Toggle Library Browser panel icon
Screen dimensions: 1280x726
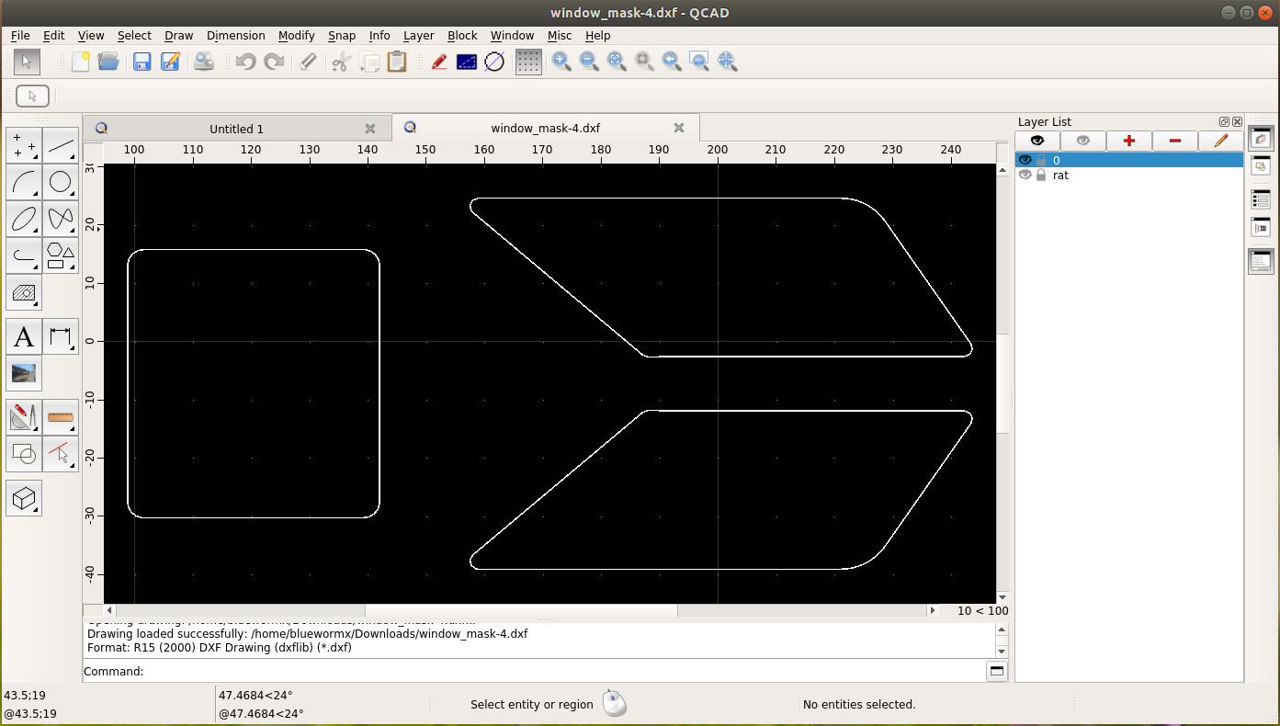[x=1261, y=227]
